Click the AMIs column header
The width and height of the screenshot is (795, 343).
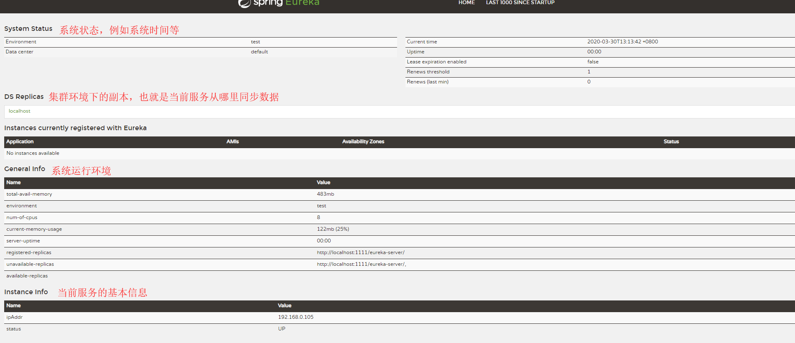pyautogui.click(x=232, y=141)
